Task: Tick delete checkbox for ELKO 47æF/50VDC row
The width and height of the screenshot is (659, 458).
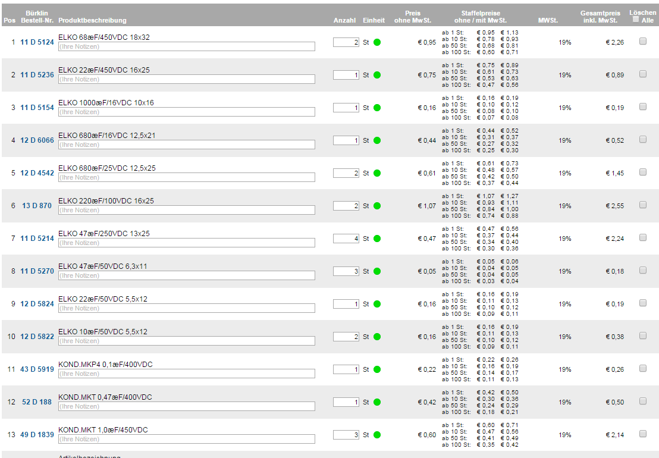Action: (642, 271)
